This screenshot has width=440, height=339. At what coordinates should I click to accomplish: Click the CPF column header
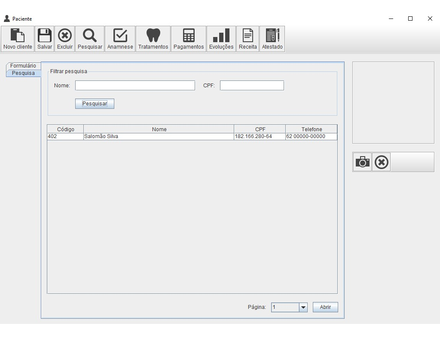point(260,129)
